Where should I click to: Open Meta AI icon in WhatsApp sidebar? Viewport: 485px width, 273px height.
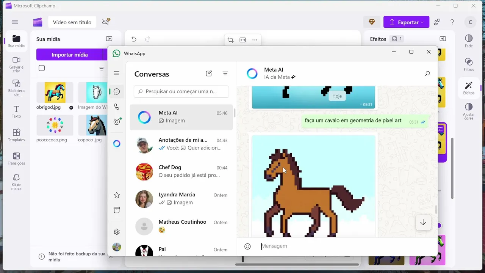pyautogui.click(x=117, y=143)
